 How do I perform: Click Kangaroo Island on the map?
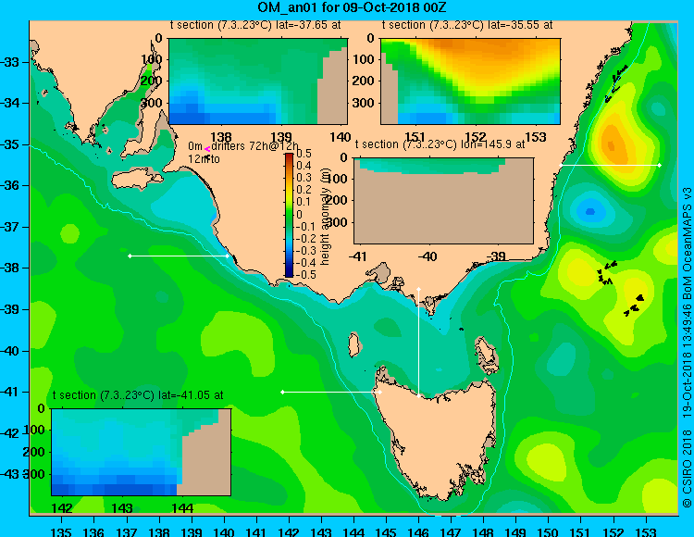point(136,181)
